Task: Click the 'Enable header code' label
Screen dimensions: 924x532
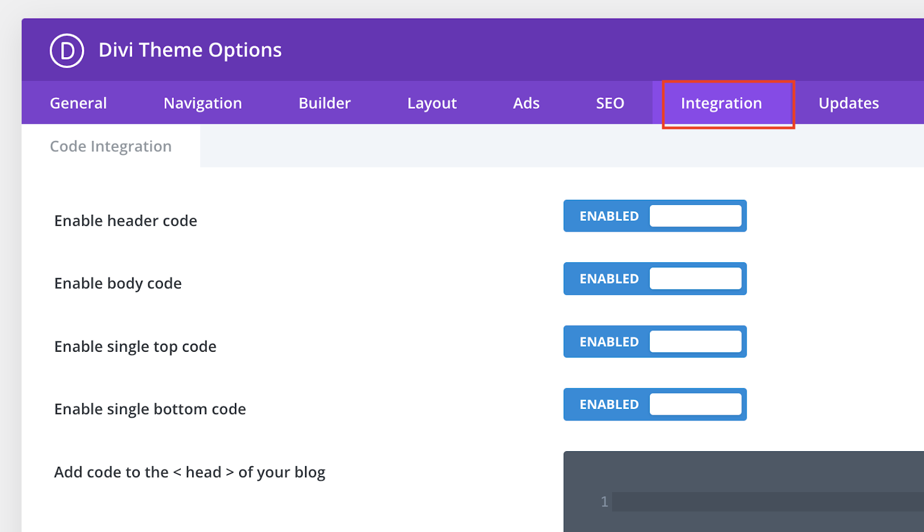Action: [126, 221]
